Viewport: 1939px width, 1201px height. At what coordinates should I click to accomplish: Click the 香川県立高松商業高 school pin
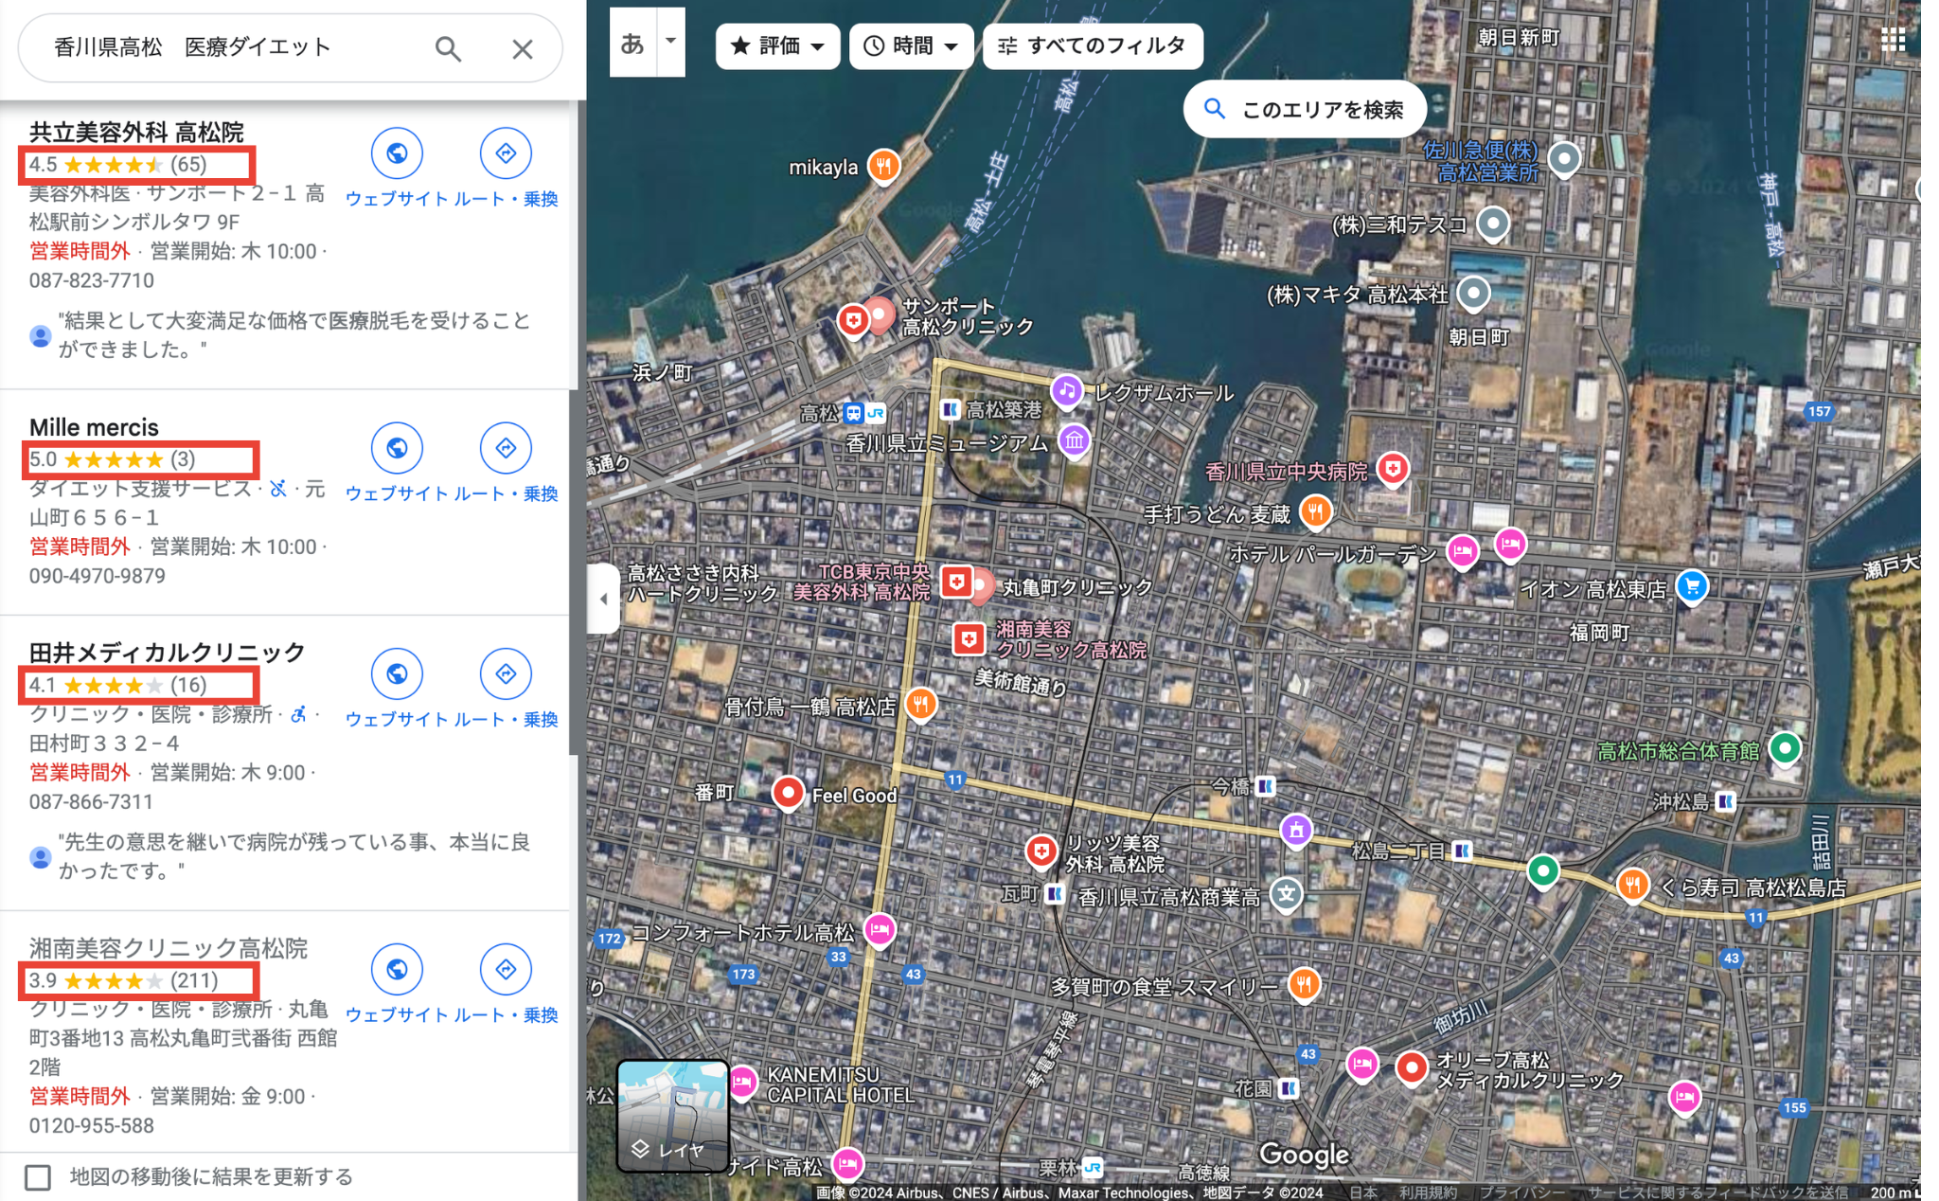coord(1286,894)
